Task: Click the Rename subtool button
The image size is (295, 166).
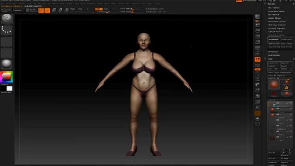Action: coord(284,155)
